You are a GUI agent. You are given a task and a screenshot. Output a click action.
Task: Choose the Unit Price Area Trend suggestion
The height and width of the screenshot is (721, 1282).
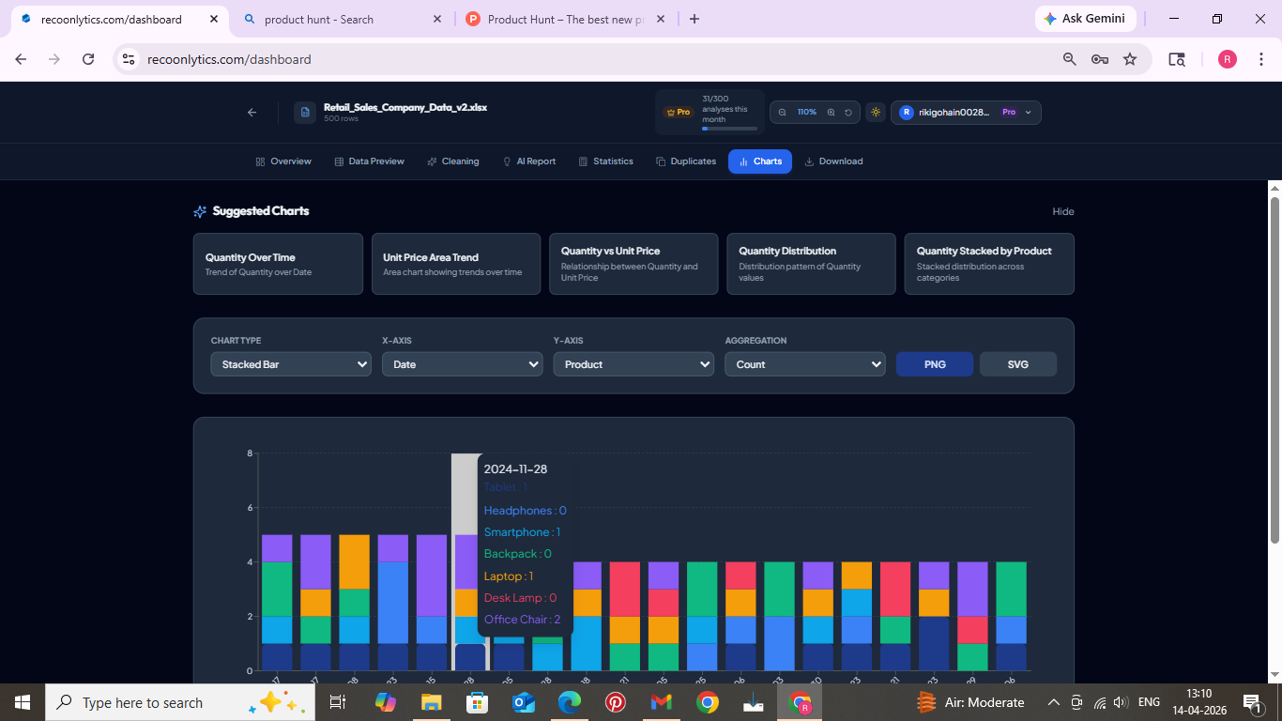coord(456,264)
